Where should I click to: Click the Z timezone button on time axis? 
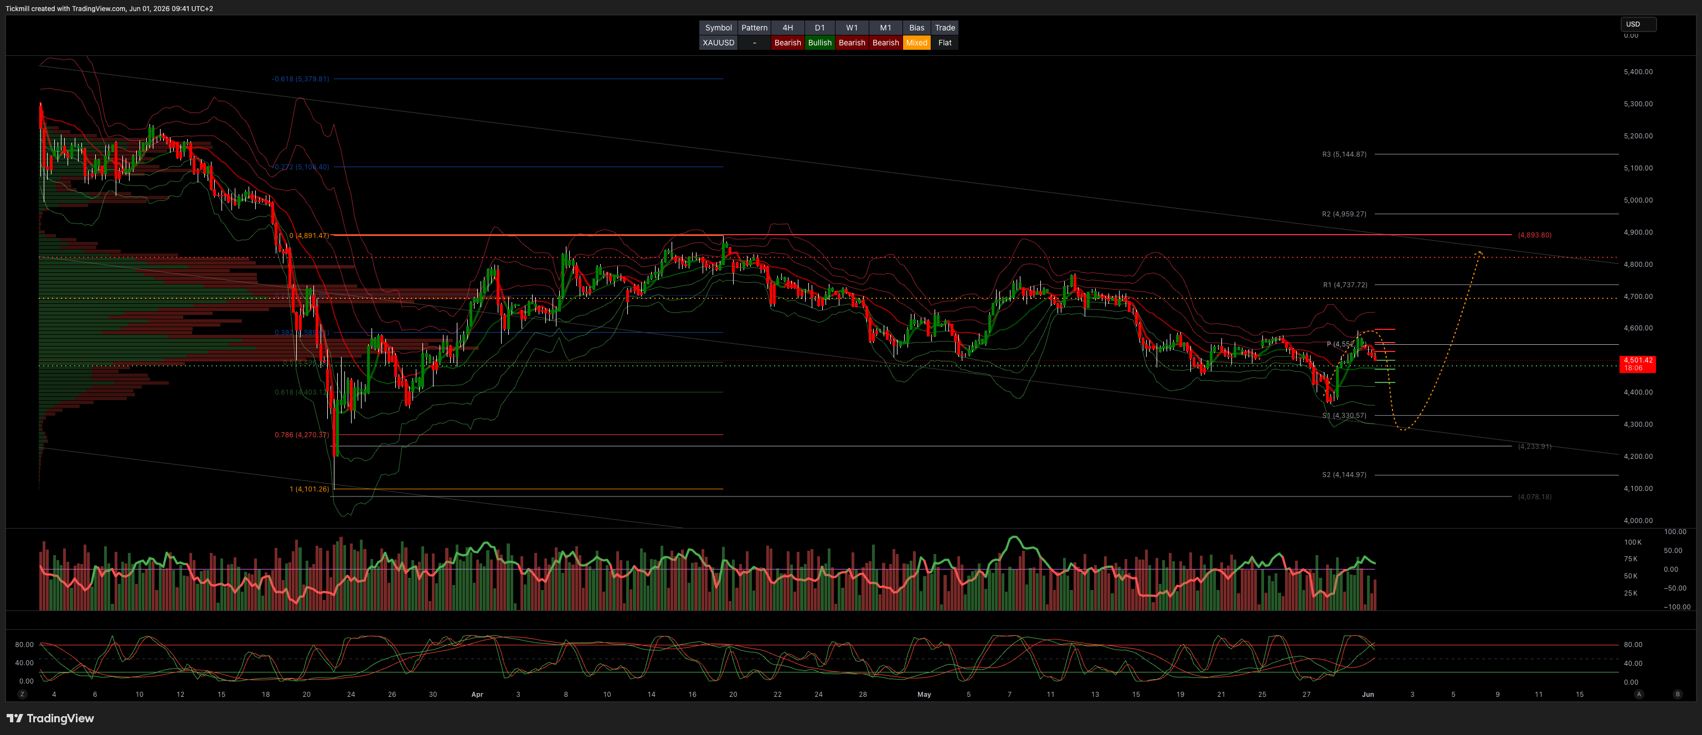click(23, 694)
